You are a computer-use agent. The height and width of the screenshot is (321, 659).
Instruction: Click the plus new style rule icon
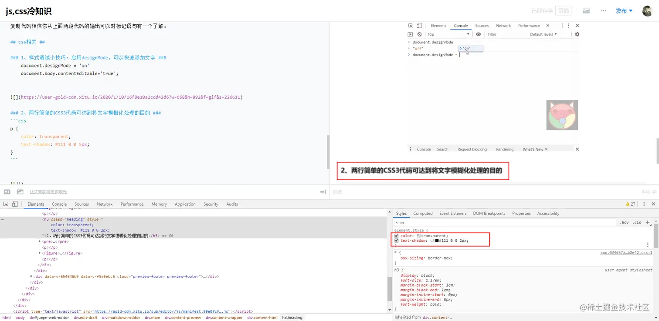click(648, 222)
